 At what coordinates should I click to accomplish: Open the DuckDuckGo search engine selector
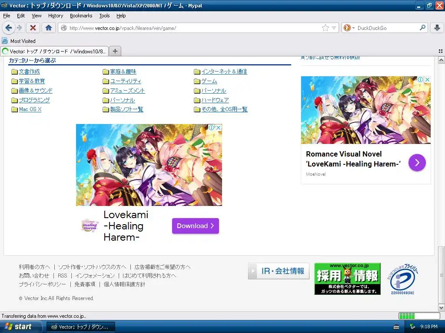coord(349,28)
